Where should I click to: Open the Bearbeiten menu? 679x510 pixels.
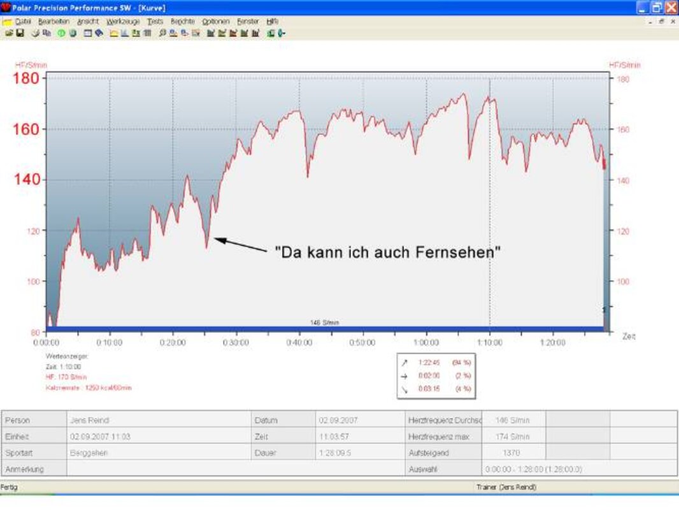[54, 21]
